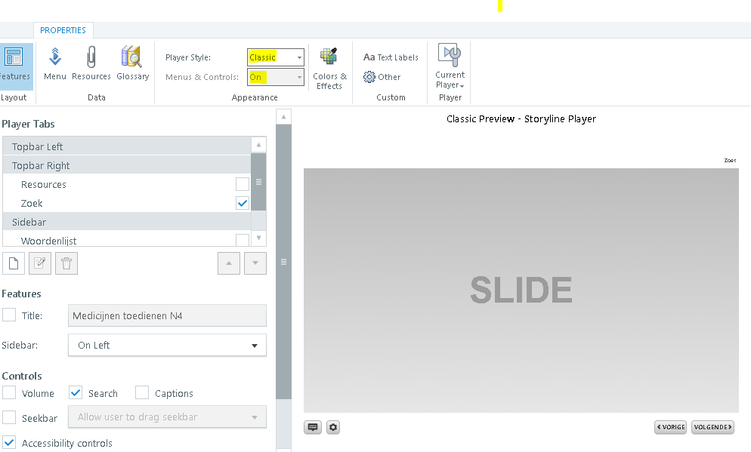Select the Topbar Left group row
The width and height of the screenshot is (751, 452).
point(126,146)
